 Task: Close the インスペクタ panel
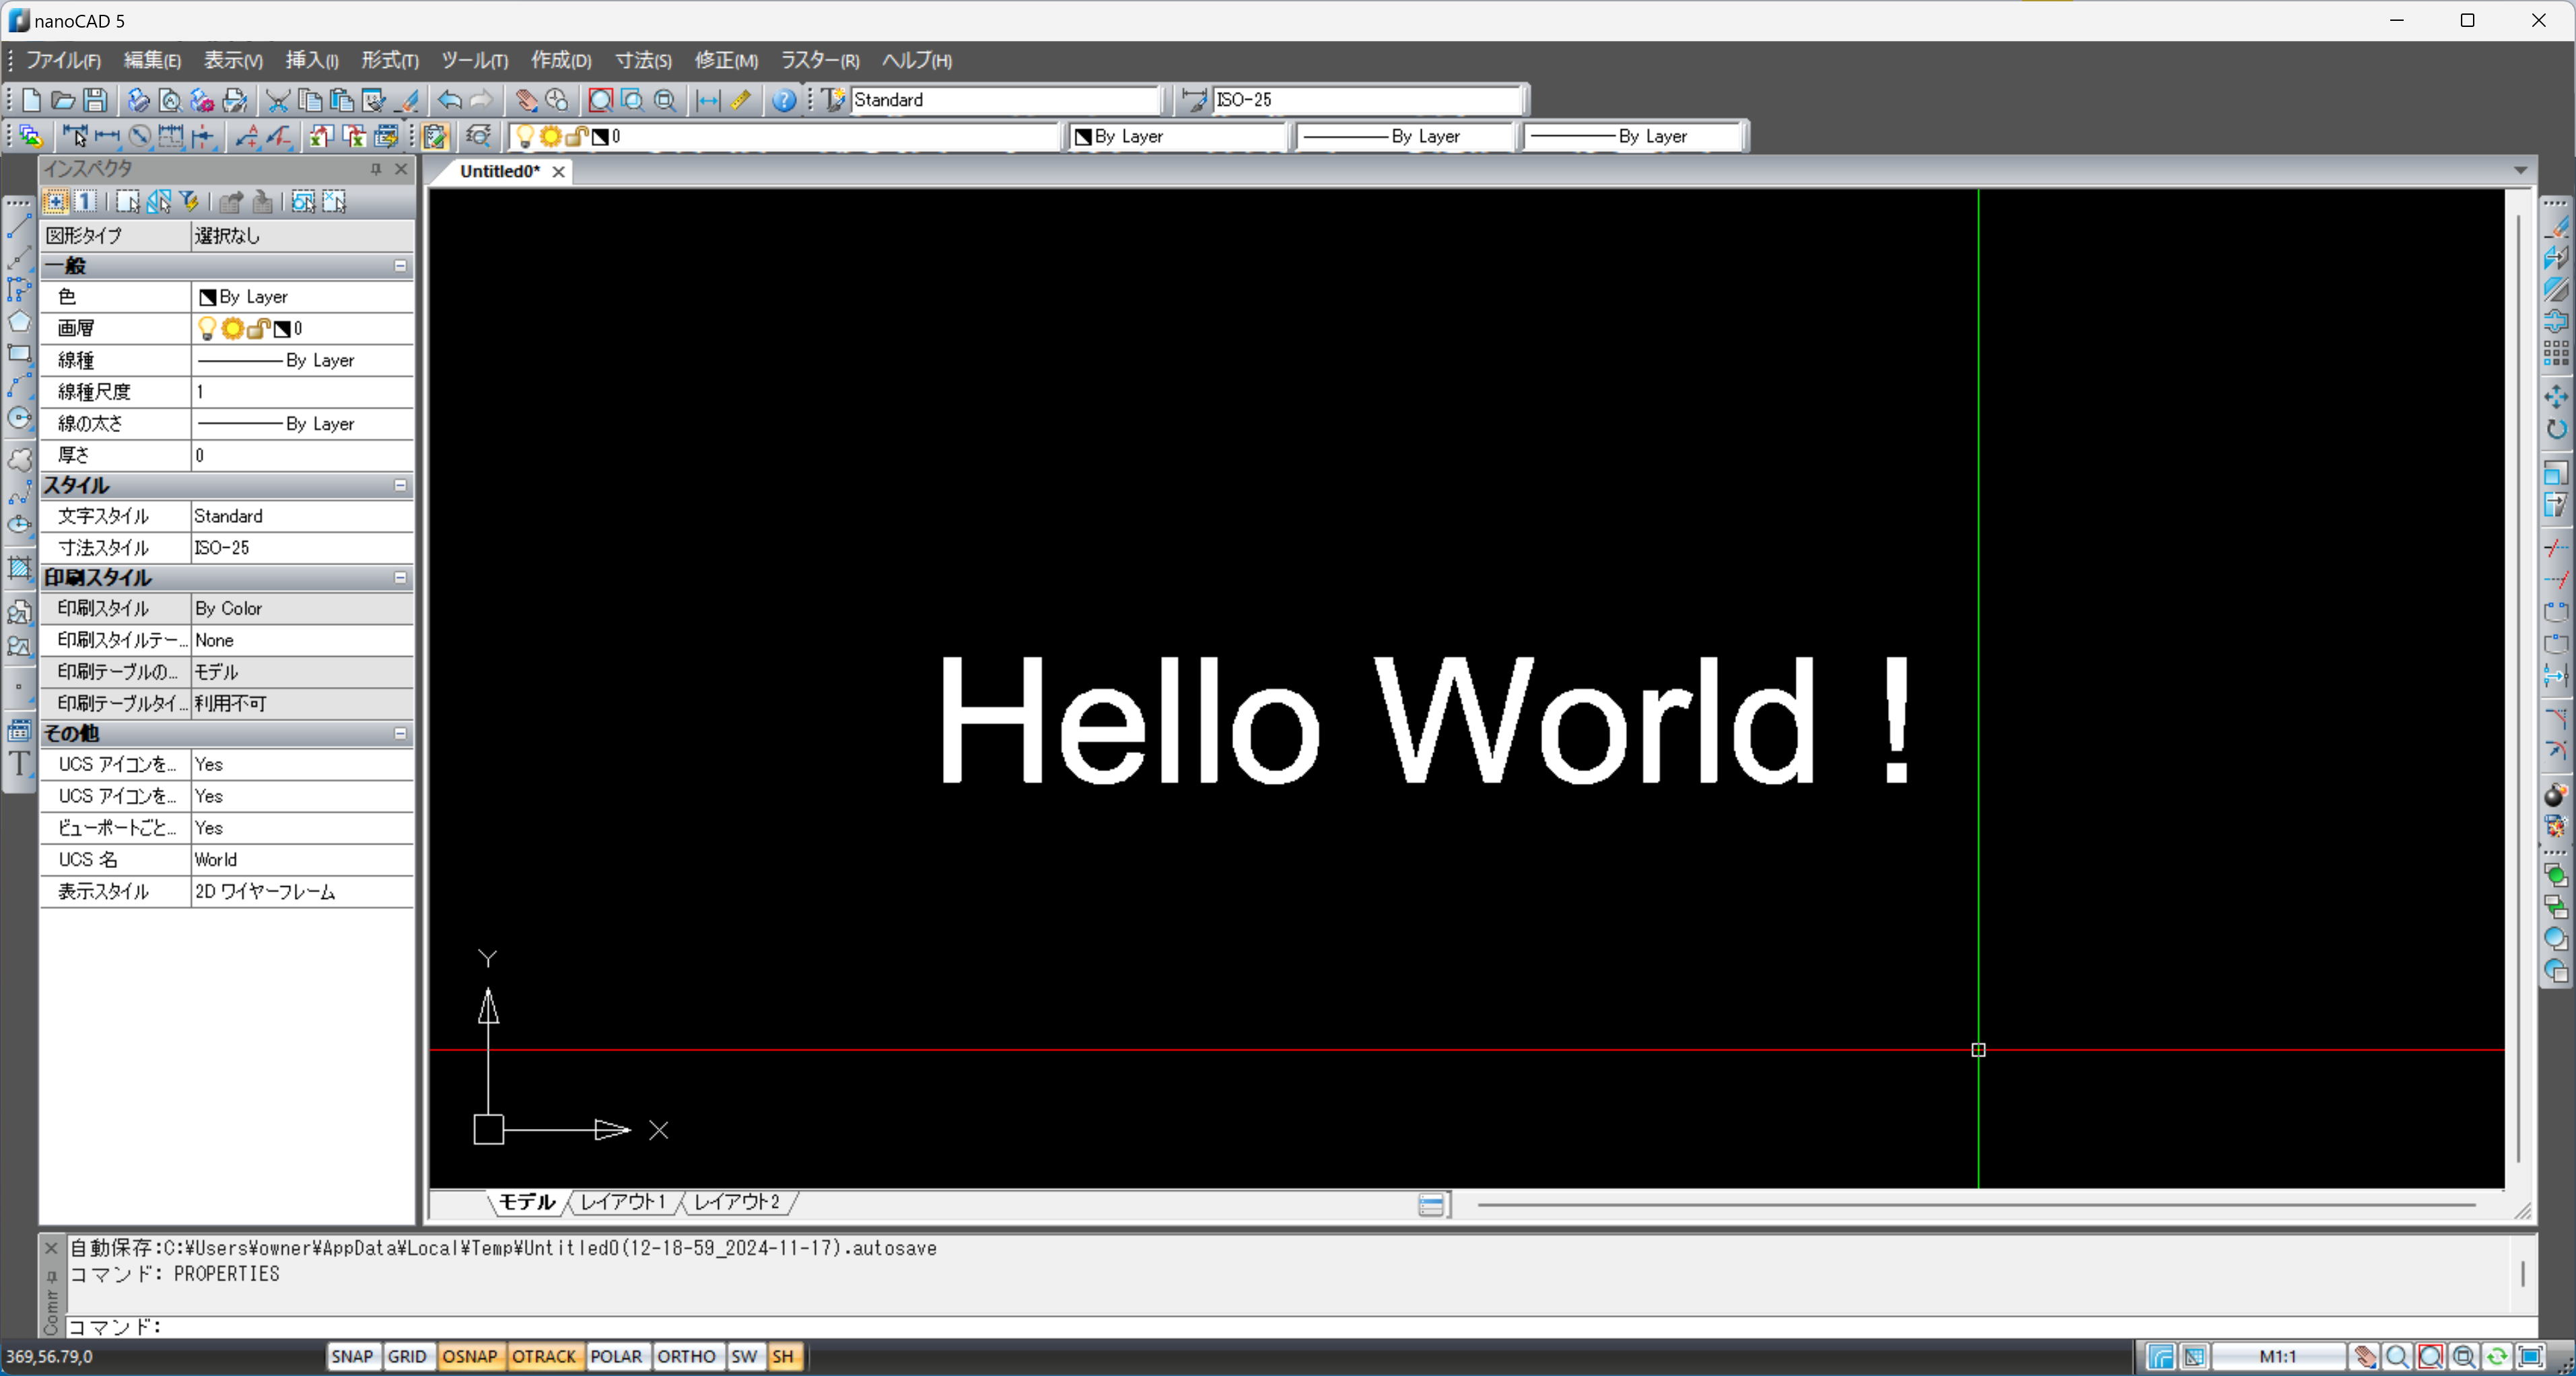pyautogui.click(x=401, y=169)
